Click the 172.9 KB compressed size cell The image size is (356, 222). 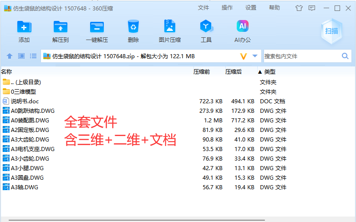tap(243, 111)
